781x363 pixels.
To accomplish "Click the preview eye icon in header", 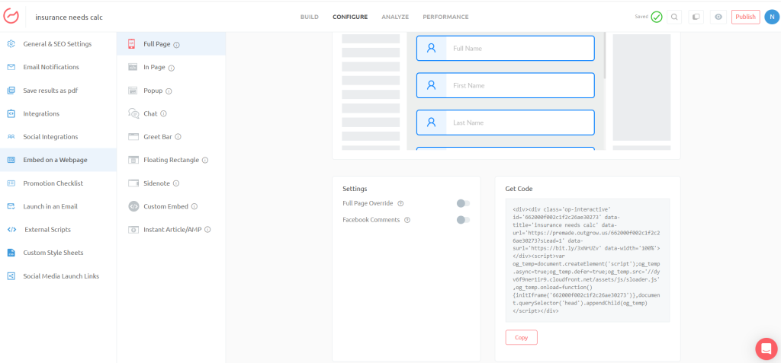I will tap(718, 17).
